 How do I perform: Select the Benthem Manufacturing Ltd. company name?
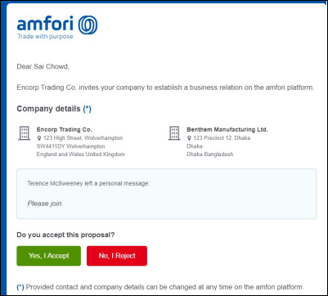[x=227, y=129]
